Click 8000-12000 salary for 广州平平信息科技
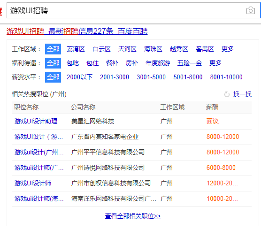 click(223, 152)
